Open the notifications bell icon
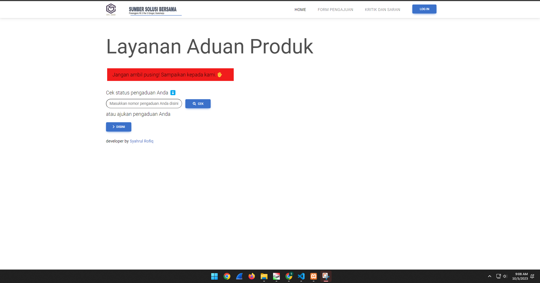This screenshot has width=540, height=283. (x=532, y=276)
